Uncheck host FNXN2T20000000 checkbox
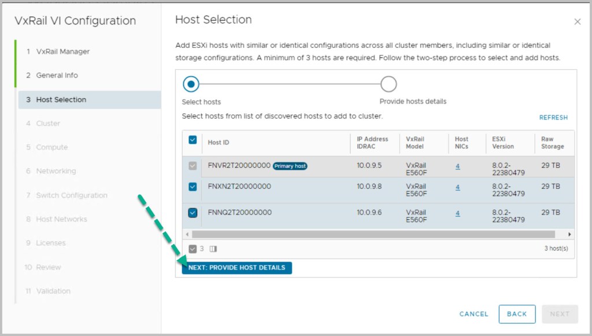The height and width of the screenshot is (336, 592). tap(193, 187)
